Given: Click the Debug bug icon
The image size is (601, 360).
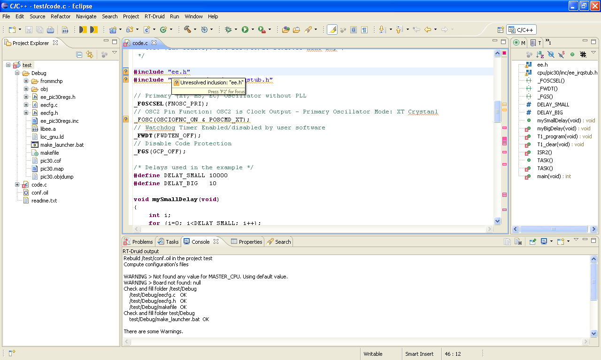Looking at the screenshot, I should coord(228,30).
